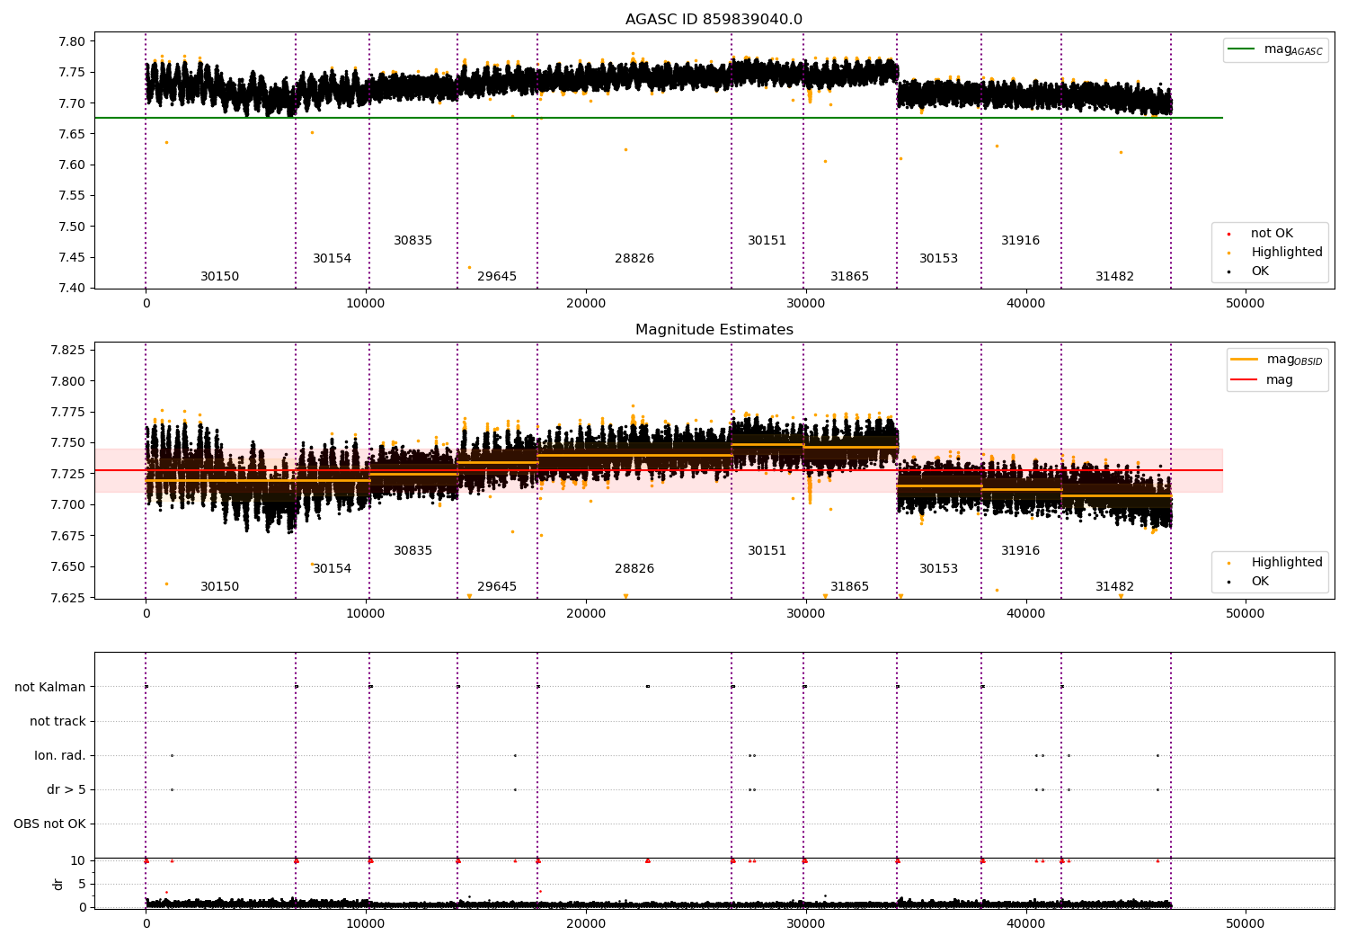Click the 'dr > 5' axis label
The width and height of the screenshot is (1348, 944).
[x=67, y=790]
